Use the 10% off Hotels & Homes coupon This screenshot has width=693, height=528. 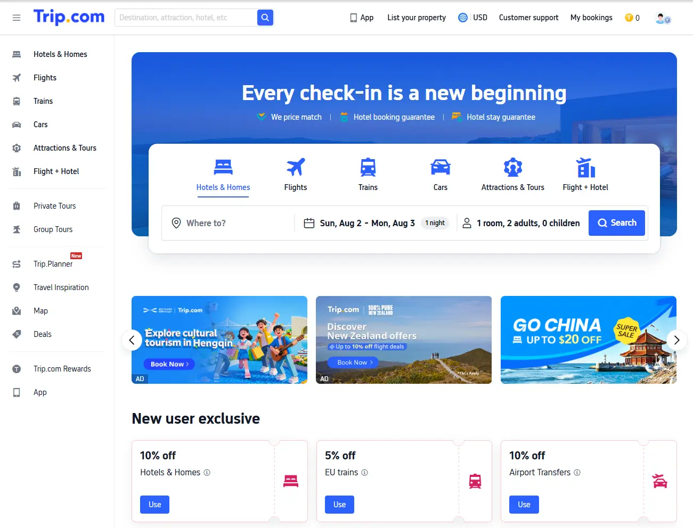pos(154,505)
